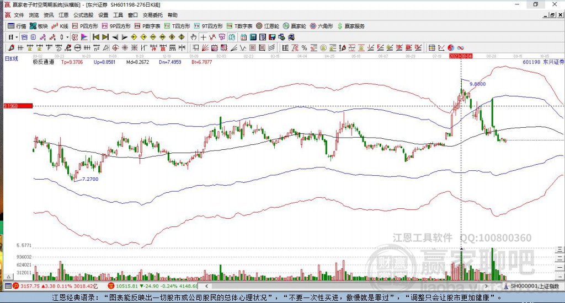The height and width of the screenshot is (303, 565).
Task: Open the 9T四方形 tool
Action: 208,26
